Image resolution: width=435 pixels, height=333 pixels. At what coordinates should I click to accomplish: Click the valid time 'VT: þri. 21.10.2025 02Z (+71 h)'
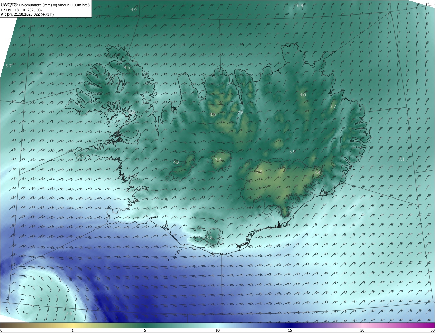[x=27, y=14]
